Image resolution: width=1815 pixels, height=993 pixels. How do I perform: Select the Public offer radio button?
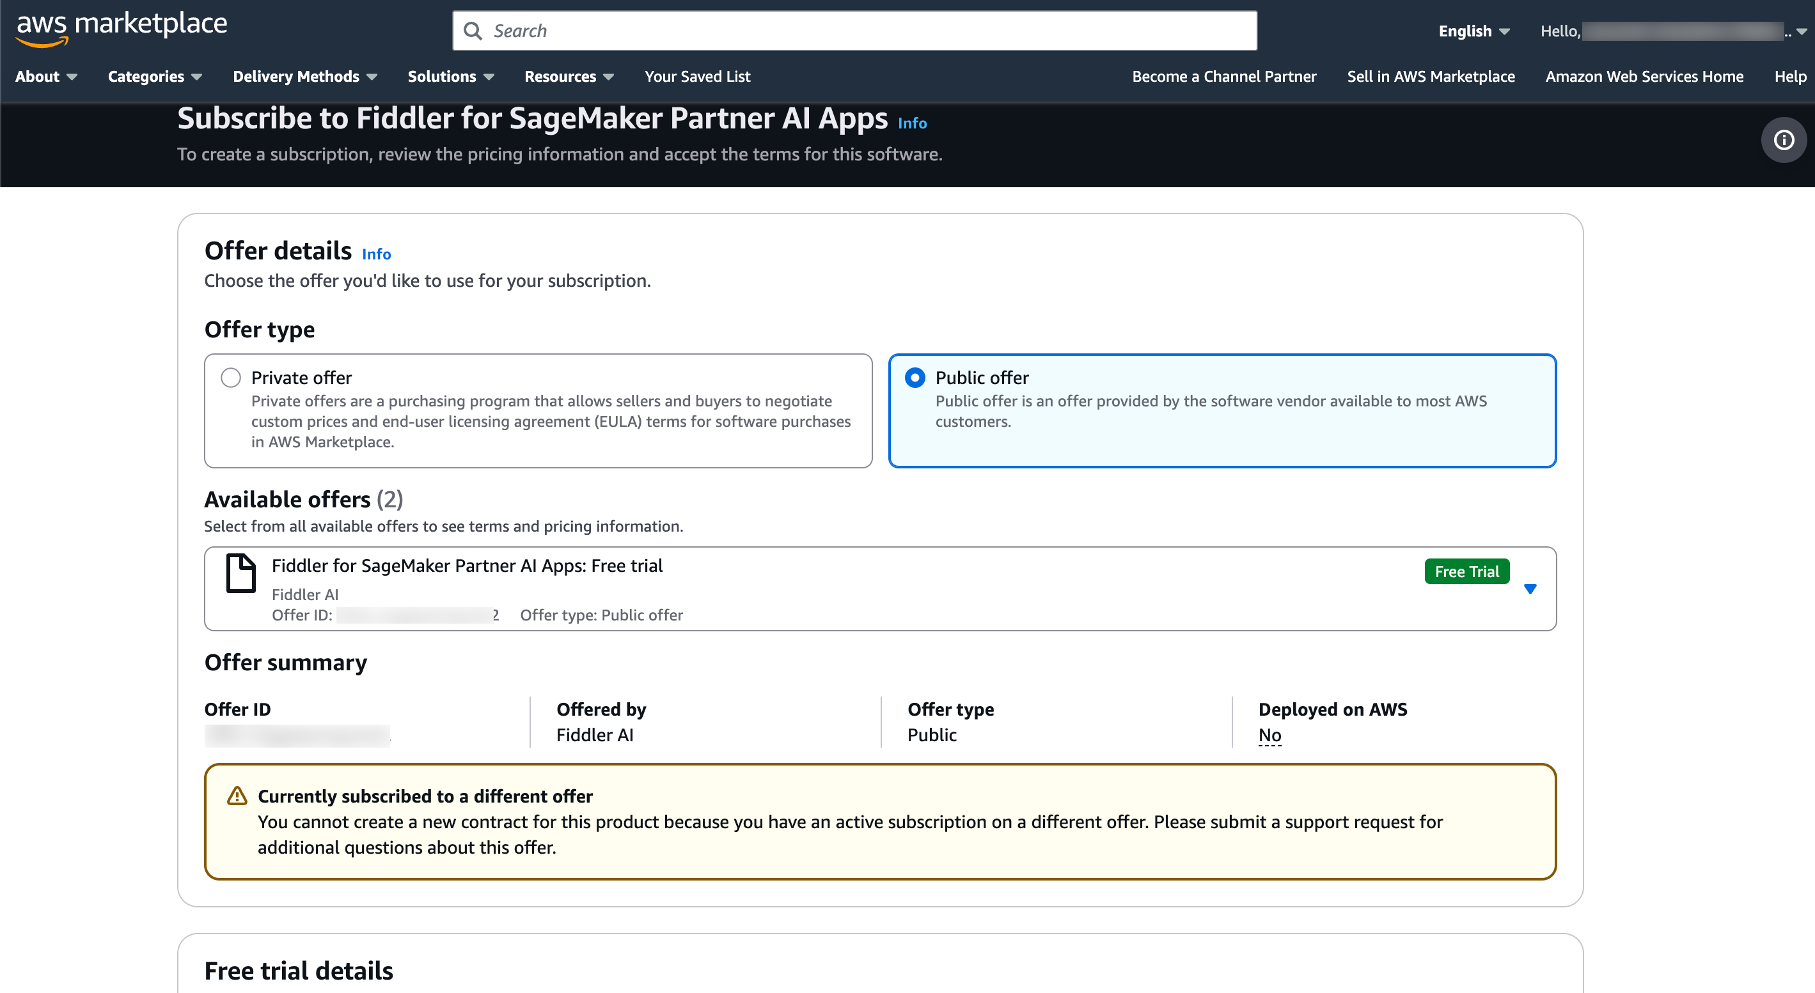point(915,377)
